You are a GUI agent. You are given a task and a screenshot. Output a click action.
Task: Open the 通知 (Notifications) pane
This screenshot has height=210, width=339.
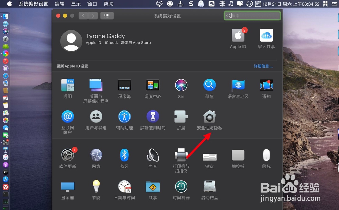point(266,85)
